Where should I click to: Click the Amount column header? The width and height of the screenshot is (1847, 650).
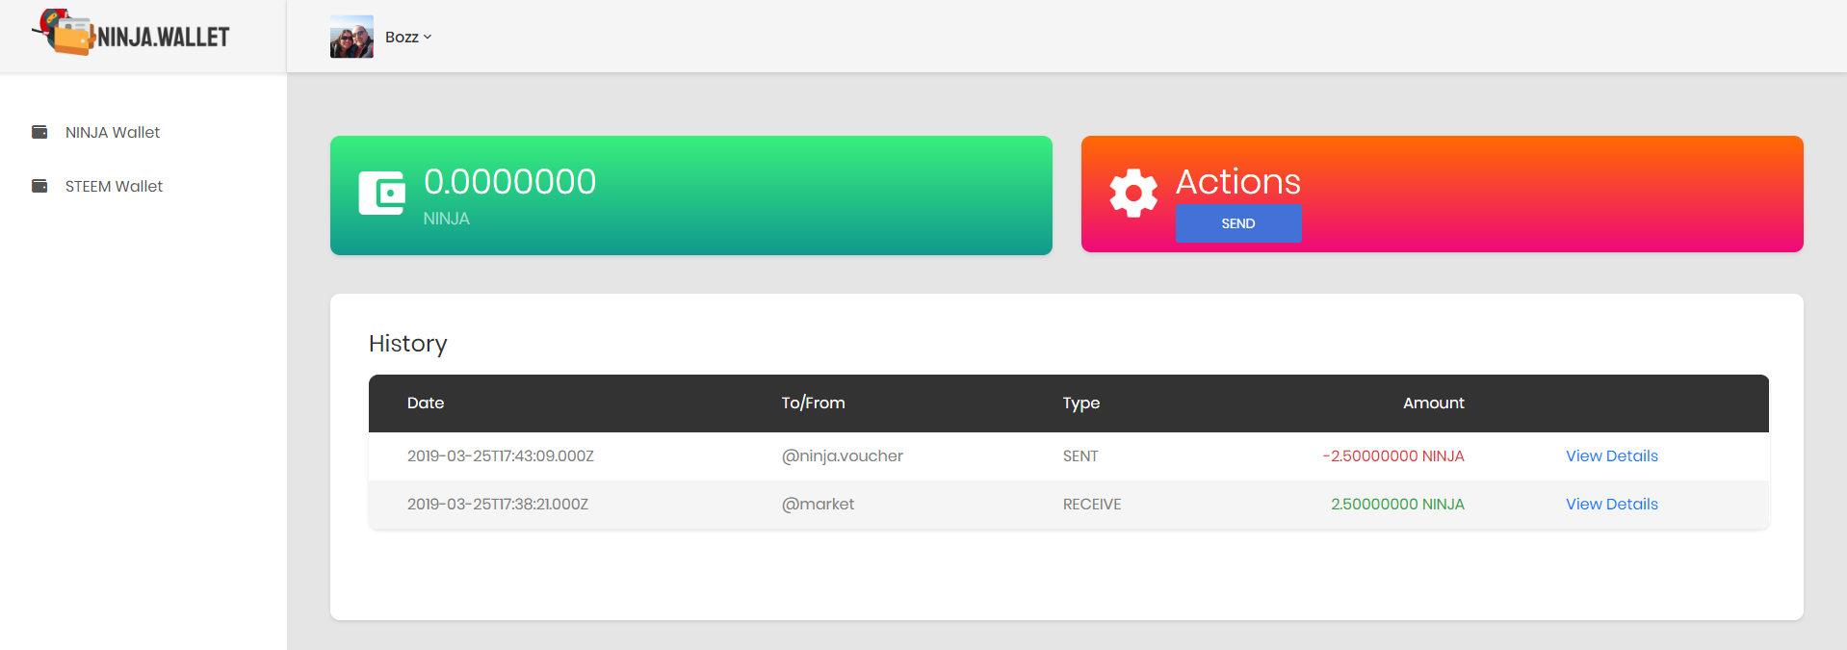pos(1433,403)
